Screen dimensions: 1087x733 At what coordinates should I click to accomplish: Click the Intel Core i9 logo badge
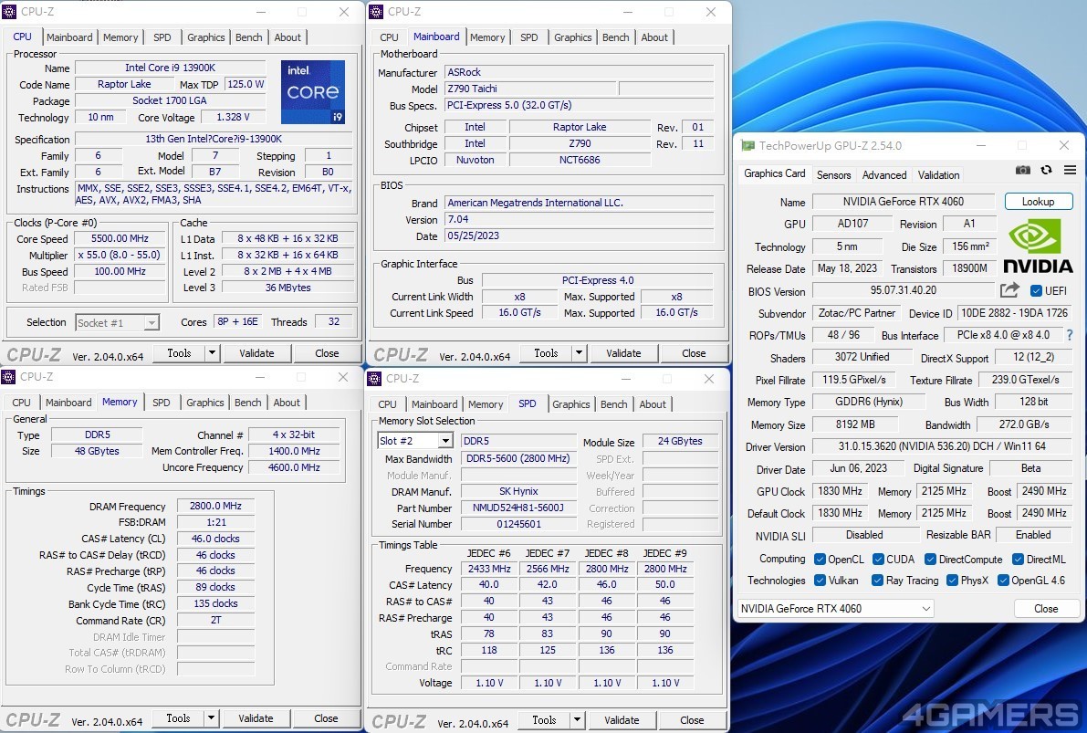pyautogui.click(x=313, y=92)
